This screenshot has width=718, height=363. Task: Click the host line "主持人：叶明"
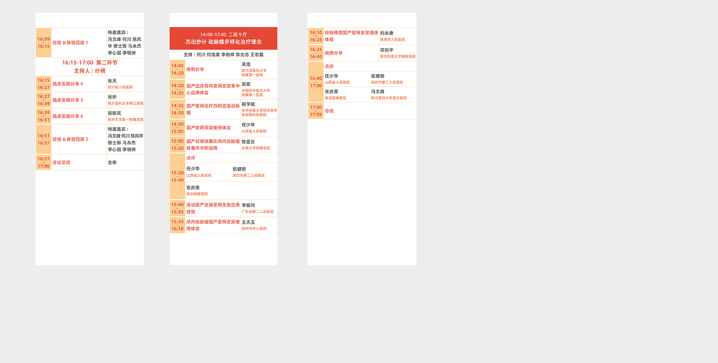pos(90,71)
